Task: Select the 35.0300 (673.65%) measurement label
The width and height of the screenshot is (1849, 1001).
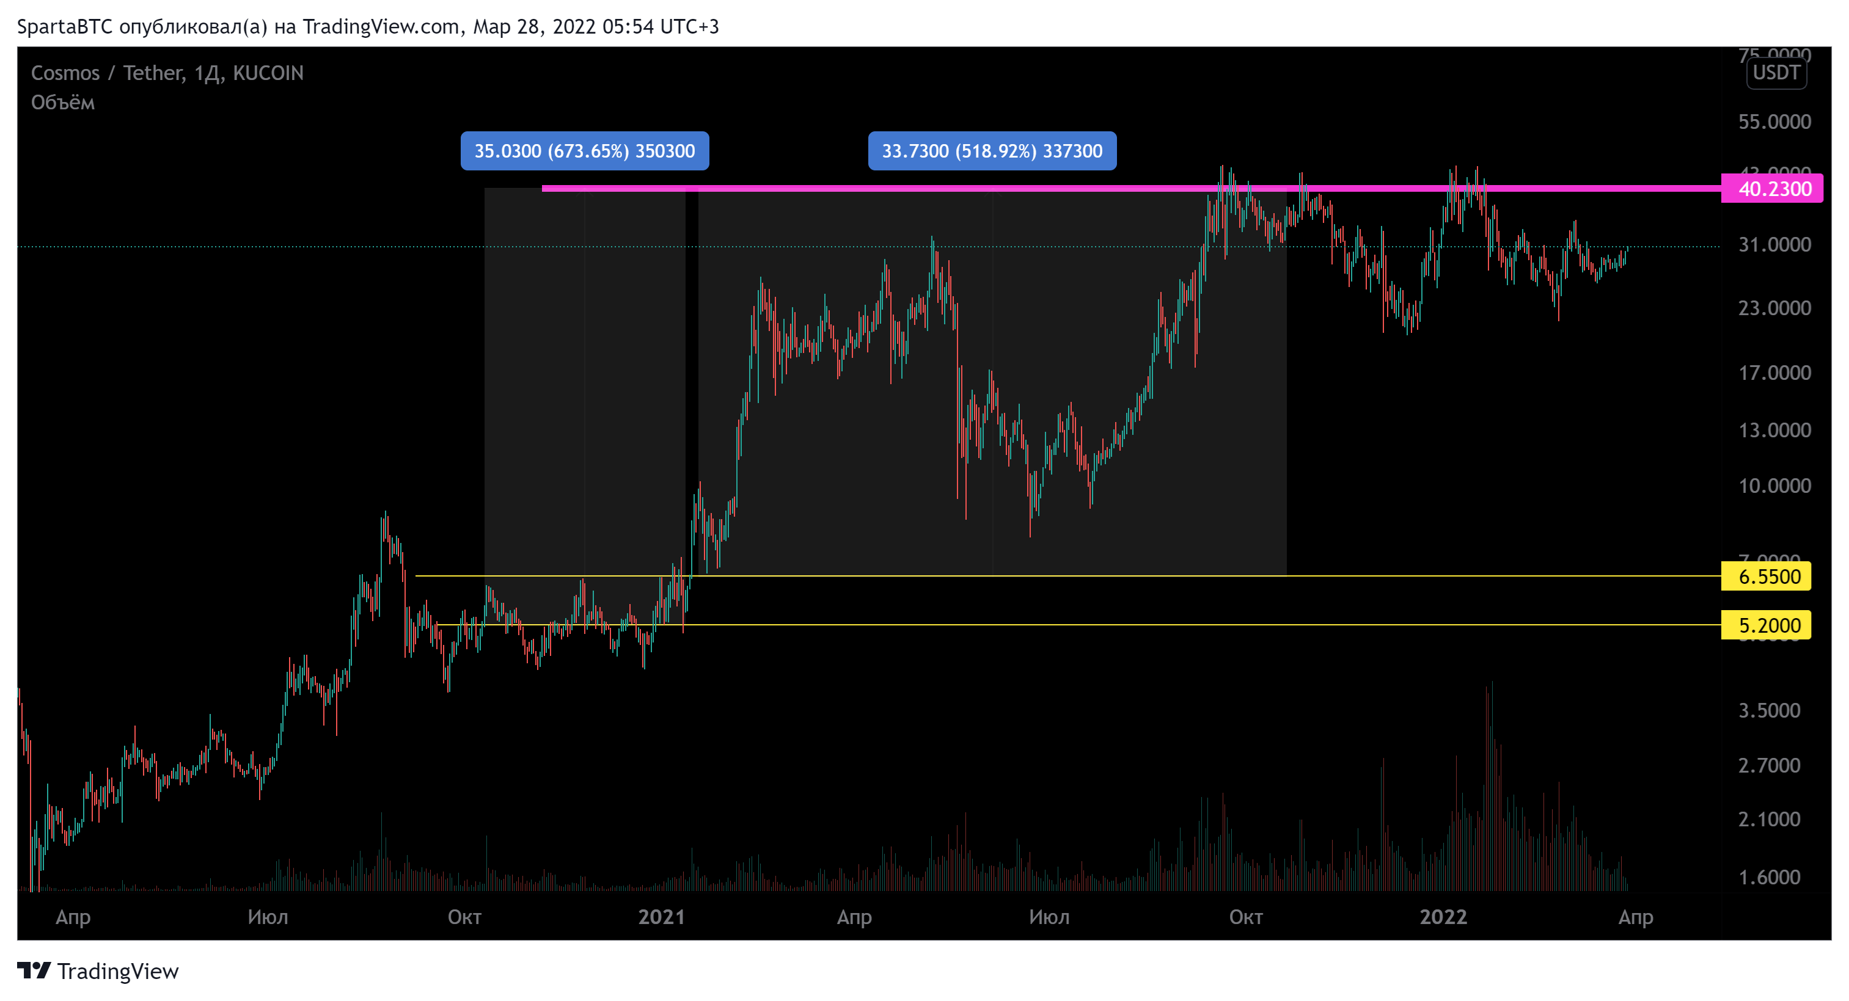Action: [x=584, y=151]
